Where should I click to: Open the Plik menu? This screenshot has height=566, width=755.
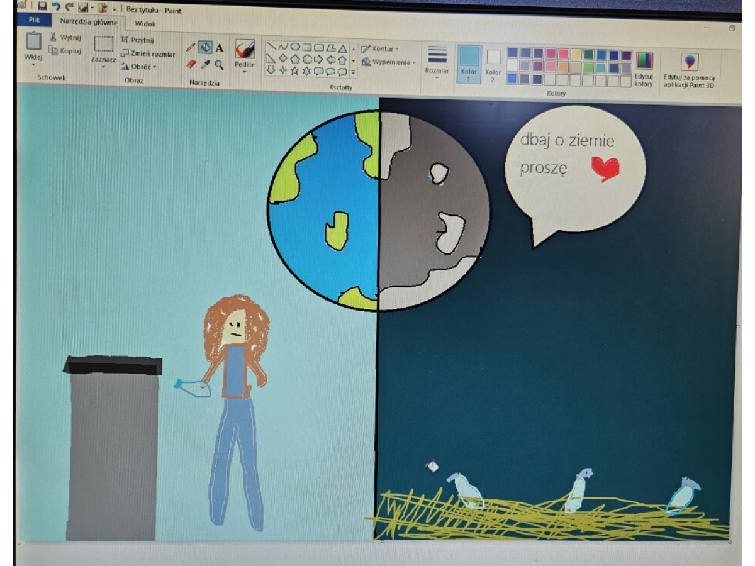pos(35,21)
